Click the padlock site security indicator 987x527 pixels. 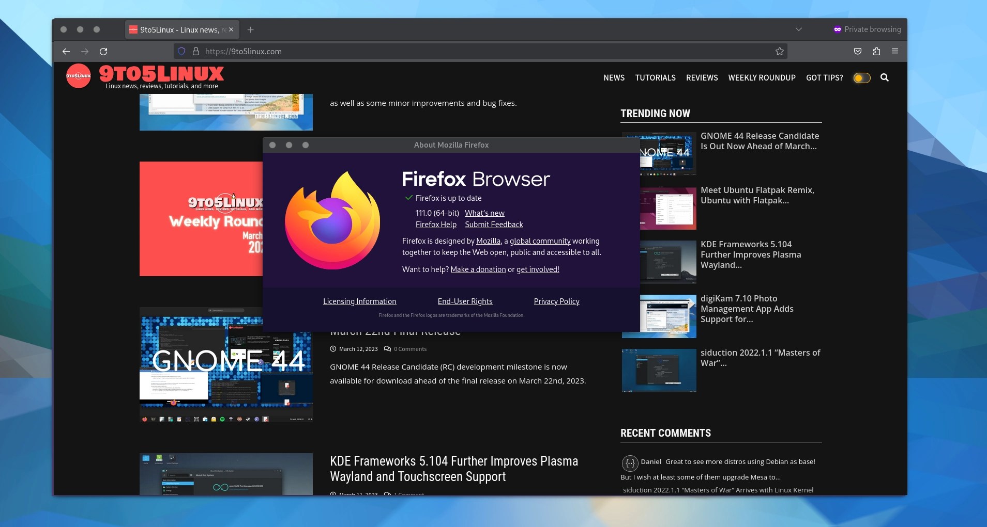(195, 51)
